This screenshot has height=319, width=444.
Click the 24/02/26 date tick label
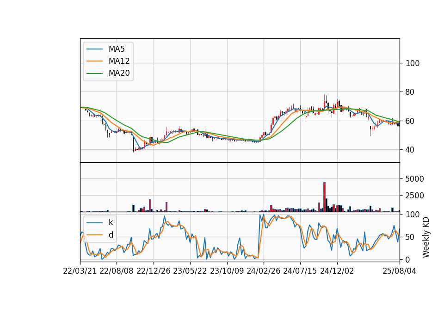[263, 271]
